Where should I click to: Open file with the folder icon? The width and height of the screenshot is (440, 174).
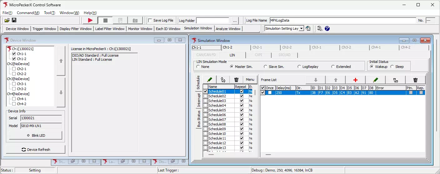point(7,20)
